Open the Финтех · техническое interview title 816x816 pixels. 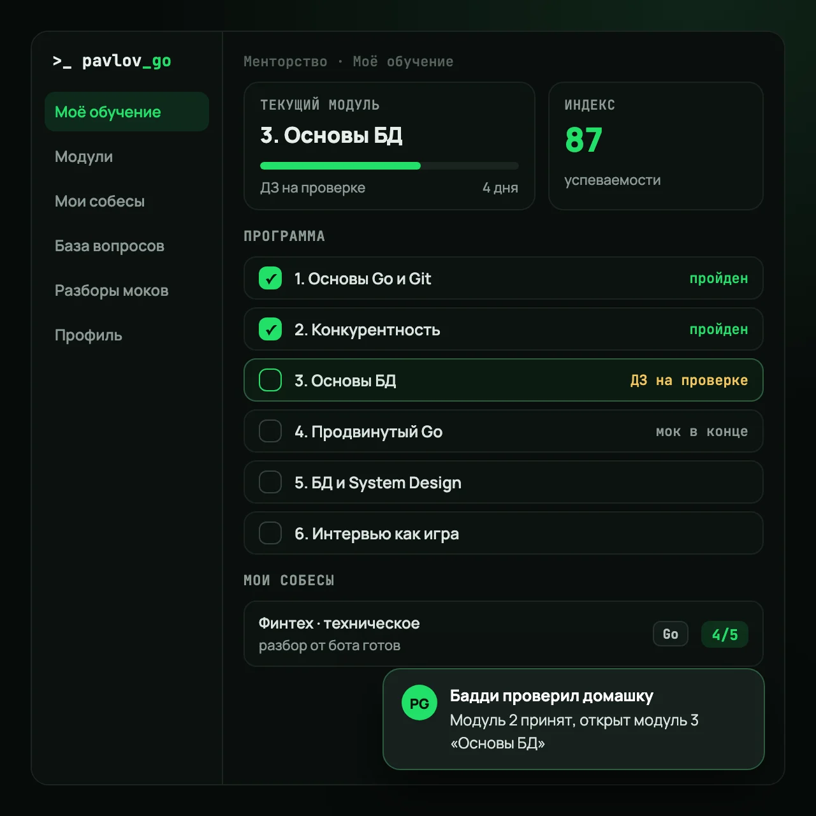339,623
